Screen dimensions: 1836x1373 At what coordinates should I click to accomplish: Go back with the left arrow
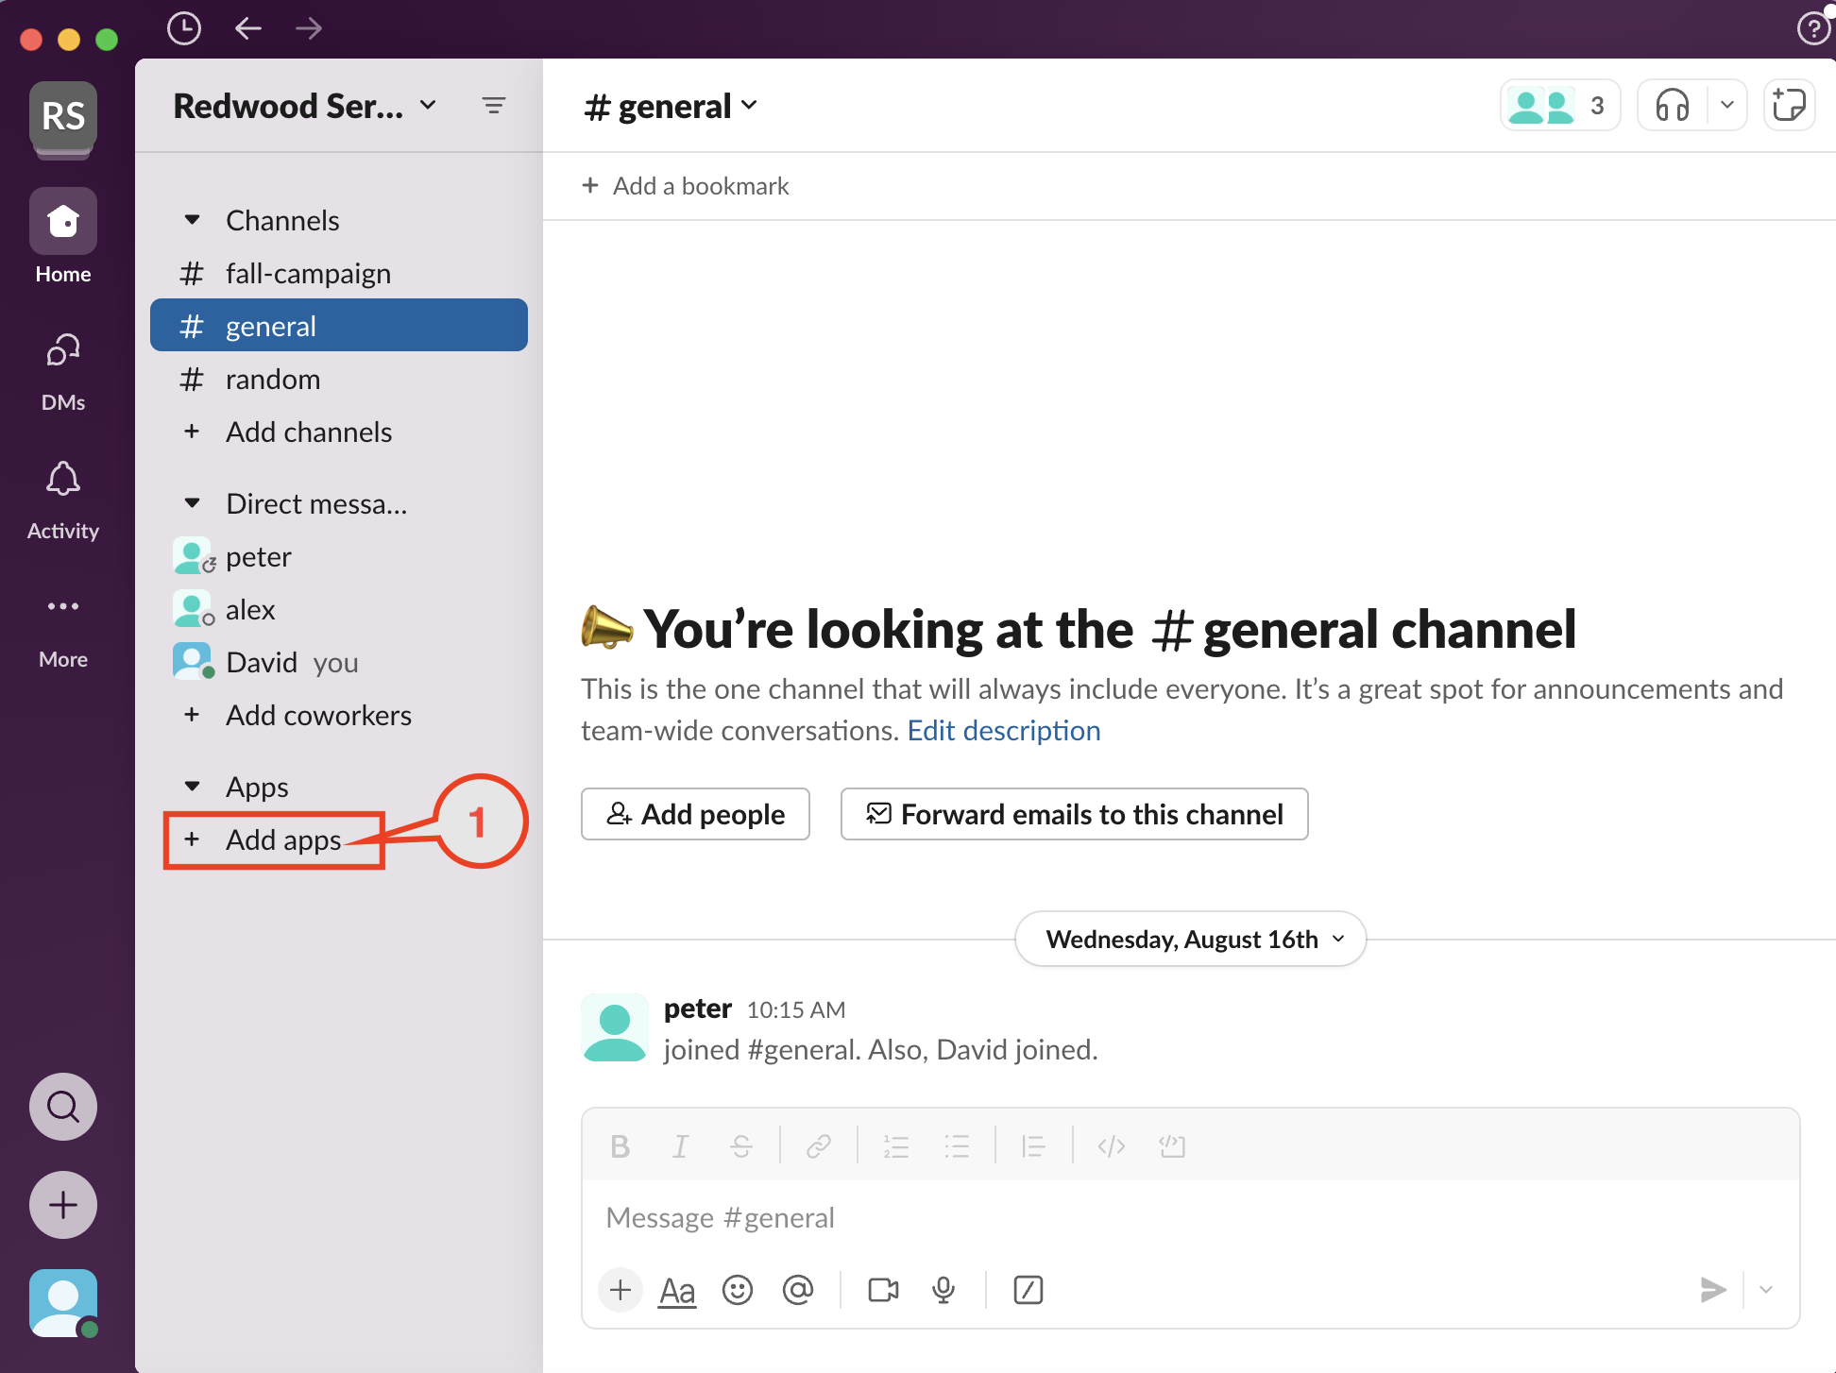pyautogui.click(x=247, y=28)
